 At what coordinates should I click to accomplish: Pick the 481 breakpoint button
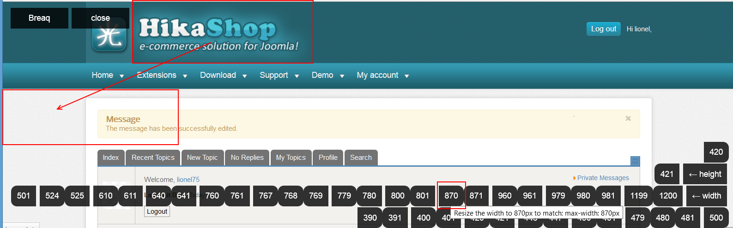[x=688, y=218]
